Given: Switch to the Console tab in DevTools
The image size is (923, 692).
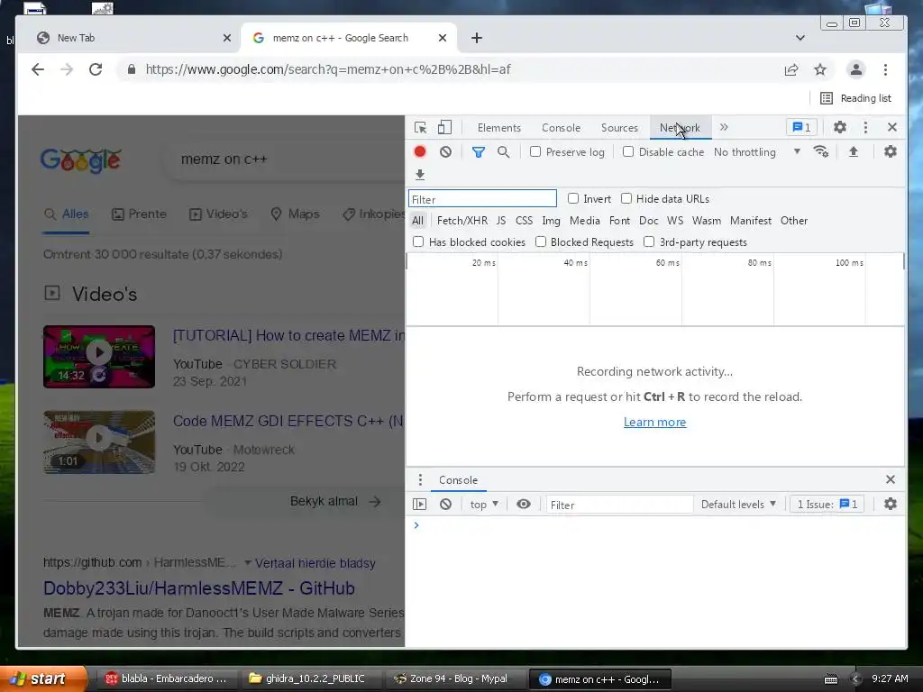Looking at the screenshot, I should click(561, 128).
